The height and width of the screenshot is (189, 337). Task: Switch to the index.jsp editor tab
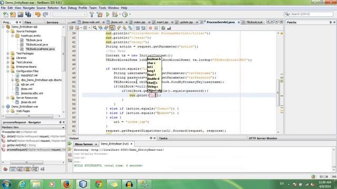pos(139,22)
